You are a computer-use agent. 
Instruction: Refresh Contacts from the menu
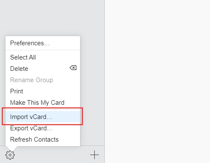[34, 140]
